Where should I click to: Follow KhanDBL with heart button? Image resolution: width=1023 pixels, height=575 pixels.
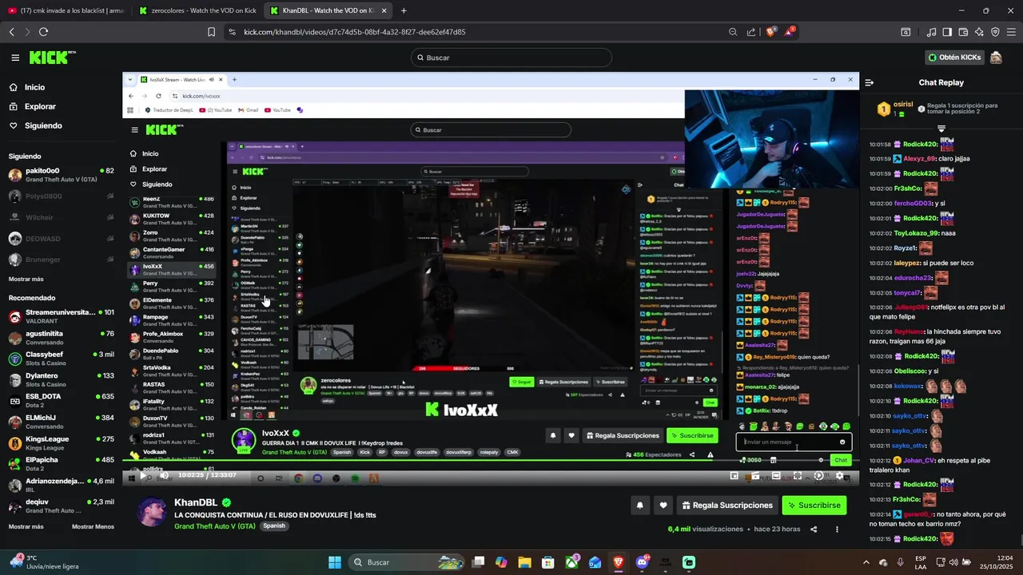[x=663, y=505]
